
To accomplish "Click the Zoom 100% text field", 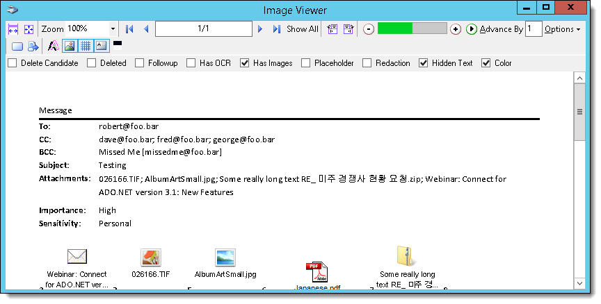I will 88,29.
